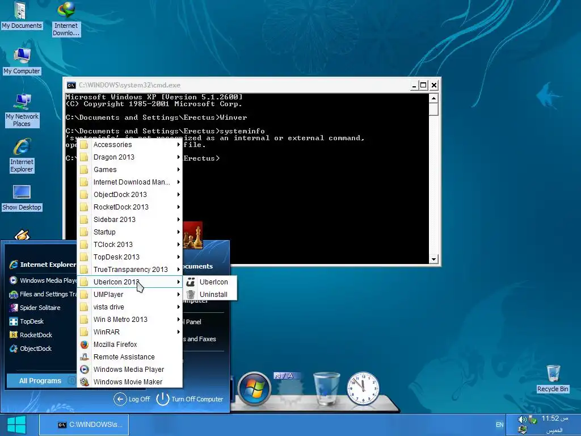Click cmd.exe taskbar button
Viewport: 581px width, 436px height.
pos(84,425)
